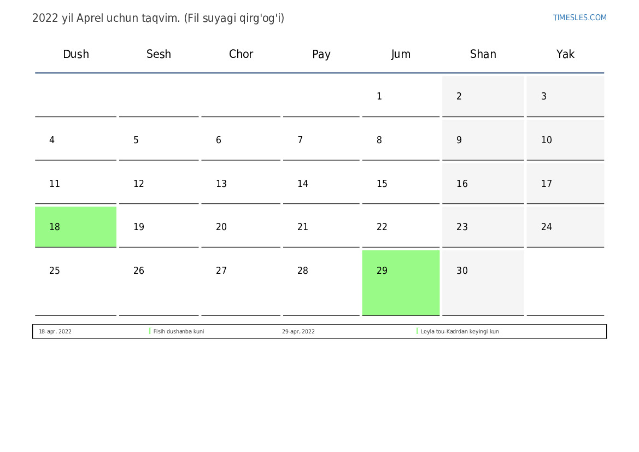
Task: Click Fisih dushanba kuni holiday label
Action: (179, 331)
